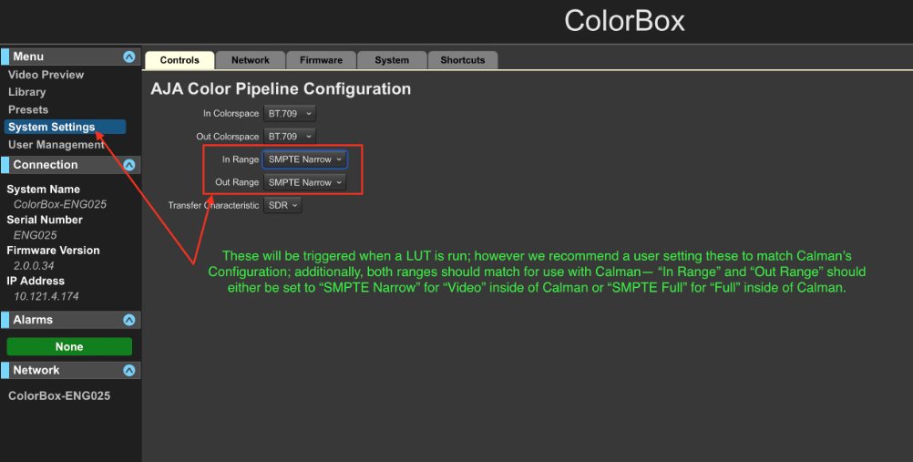Collapse the Menu panel chevron icon
Screen dimensions: 913x462
pyautogui.click(x=129, y=56)
